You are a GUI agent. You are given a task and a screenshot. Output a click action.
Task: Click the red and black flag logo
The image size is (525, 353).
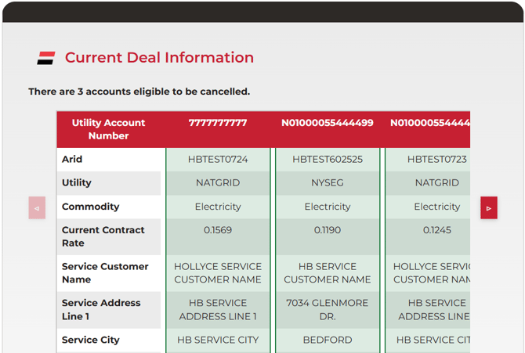[x=46, y=58]
